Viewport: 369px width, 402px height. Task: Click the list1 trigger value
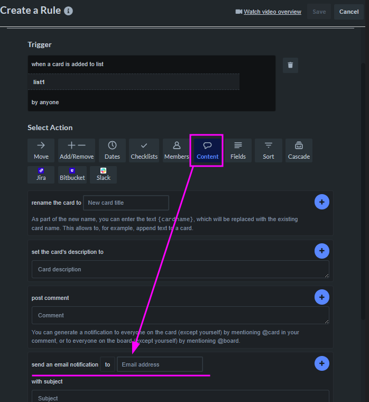[x=134, y=82]
